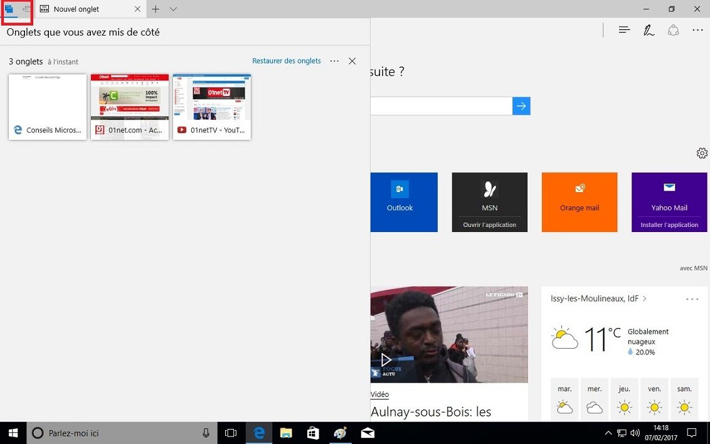This screenshot has width=710, height=444.
Task: Open the 01netTV YouTube tab thumbnail
Action: coord(212,107)
